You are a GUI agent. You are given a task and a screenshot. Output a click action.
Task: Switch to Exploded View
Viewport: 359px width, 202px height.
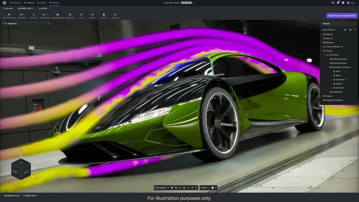(x=70, y=15)
